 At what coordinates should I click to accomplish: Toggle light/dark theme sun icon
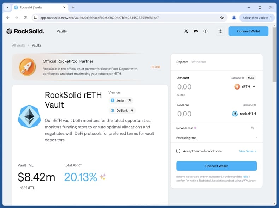220,31
